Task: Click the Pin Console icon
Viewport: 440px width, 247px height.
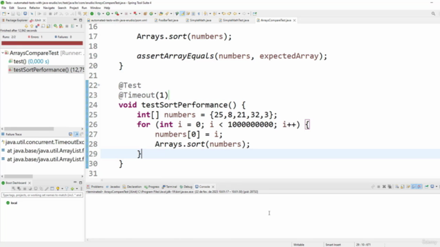Action: (426, 187)
